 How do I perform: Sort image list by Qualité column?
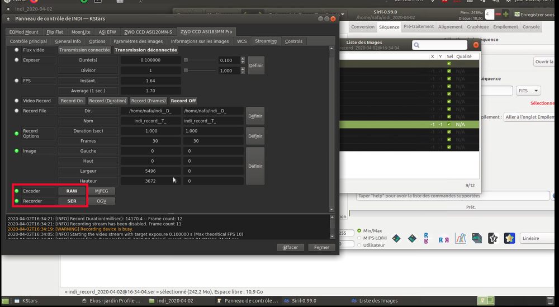coord(464,56)
